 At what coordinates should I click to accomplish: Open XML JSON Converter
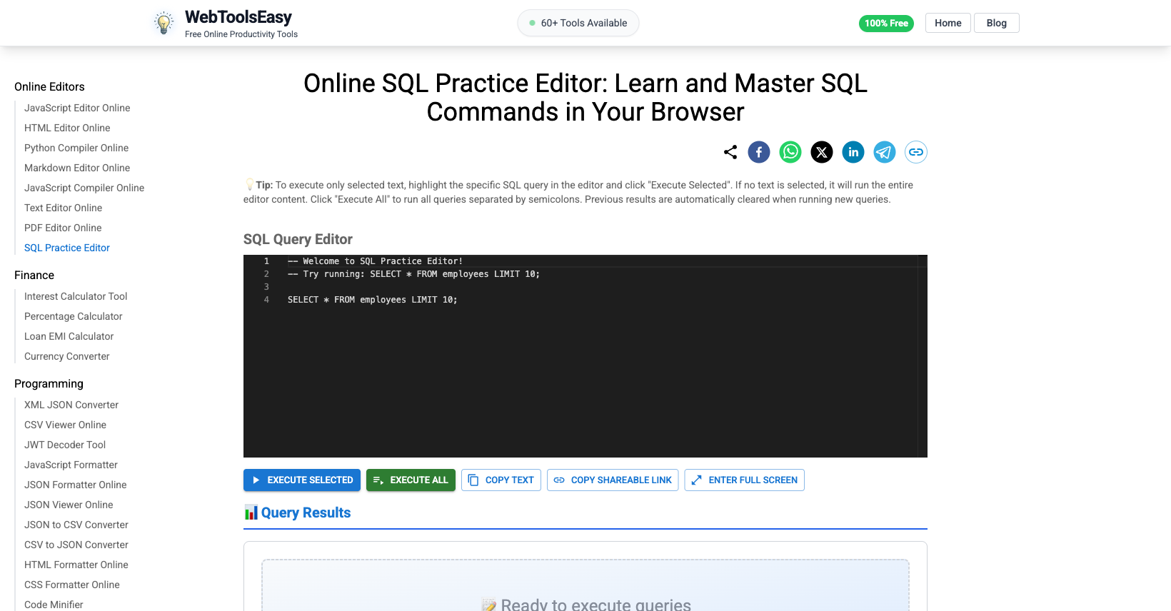(x=71, y=405)
